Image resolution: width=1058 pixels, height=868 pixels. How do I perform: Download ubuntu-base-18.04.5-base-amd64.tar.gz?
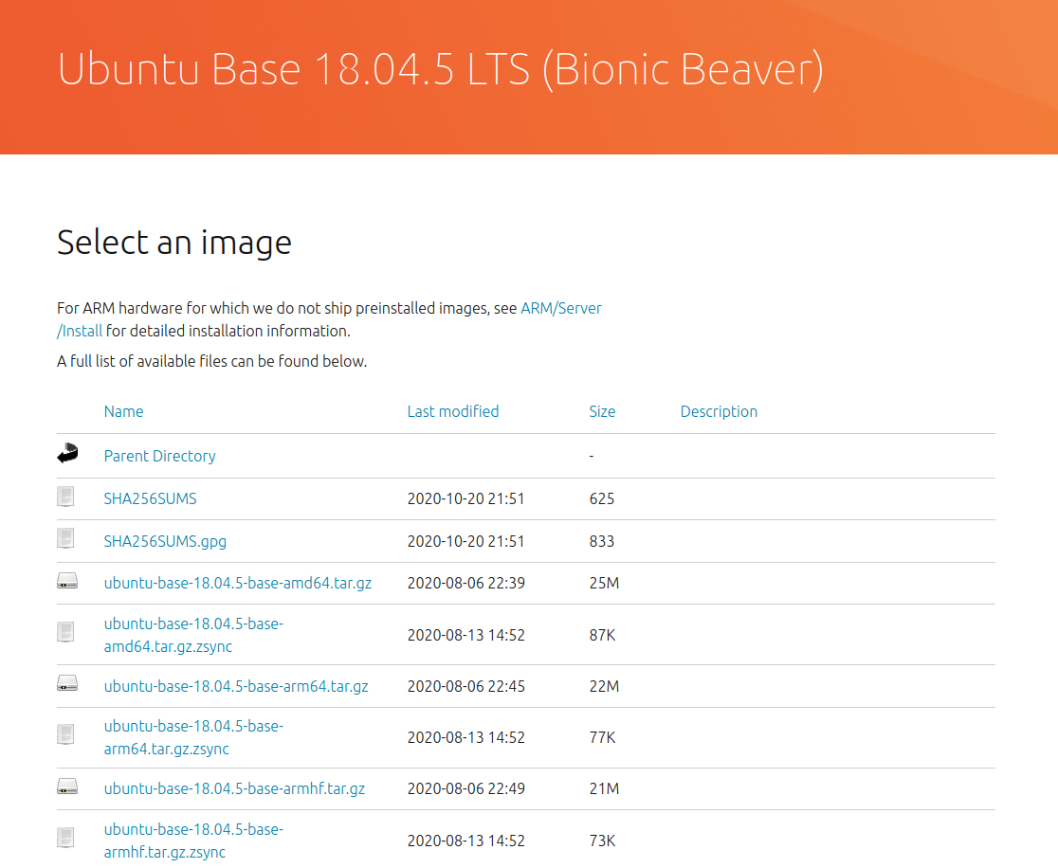point(236,583)
